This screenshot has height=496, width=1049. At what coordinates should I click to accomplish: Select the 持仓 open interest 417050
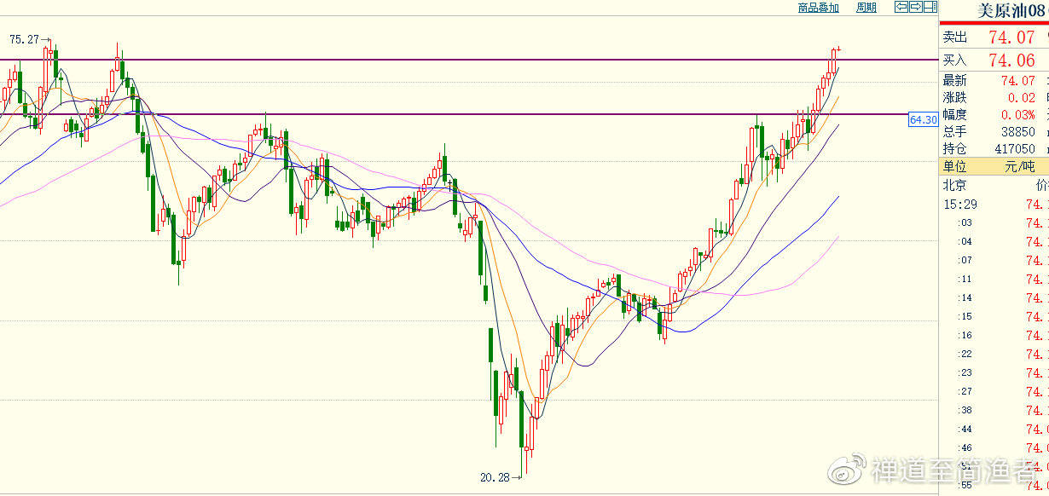1015,149
